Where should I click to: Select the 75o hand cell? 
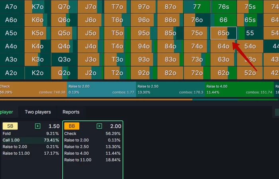[x=197, y=33]
